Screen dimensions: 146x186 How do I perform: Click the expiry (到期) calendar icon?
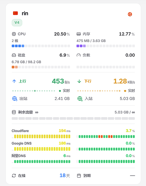(79, 176)
